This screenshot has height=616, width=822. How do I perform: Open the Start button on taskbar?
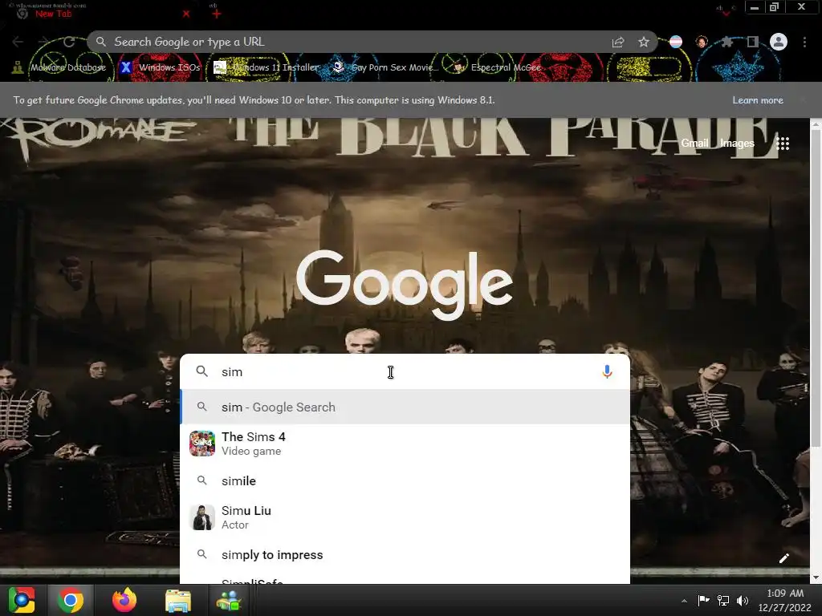click(x=22, y=600)
